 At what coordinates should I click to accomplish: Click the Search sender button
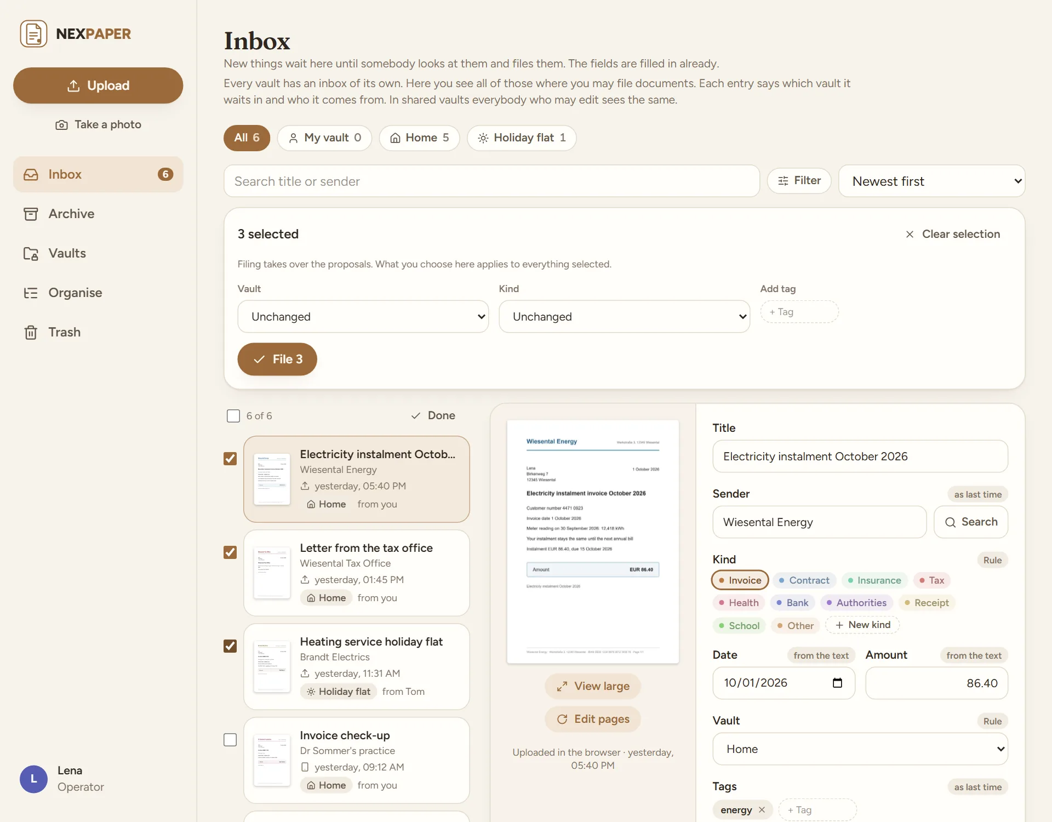pyautogui.click(x=971, y=522)
